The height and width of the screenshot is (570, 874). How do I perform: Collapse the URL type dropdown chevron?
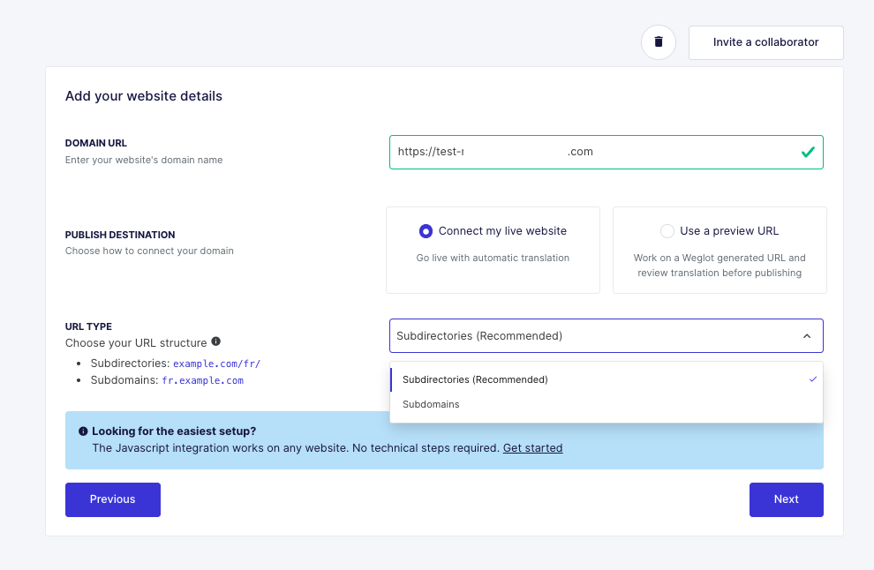coord(807,336)
